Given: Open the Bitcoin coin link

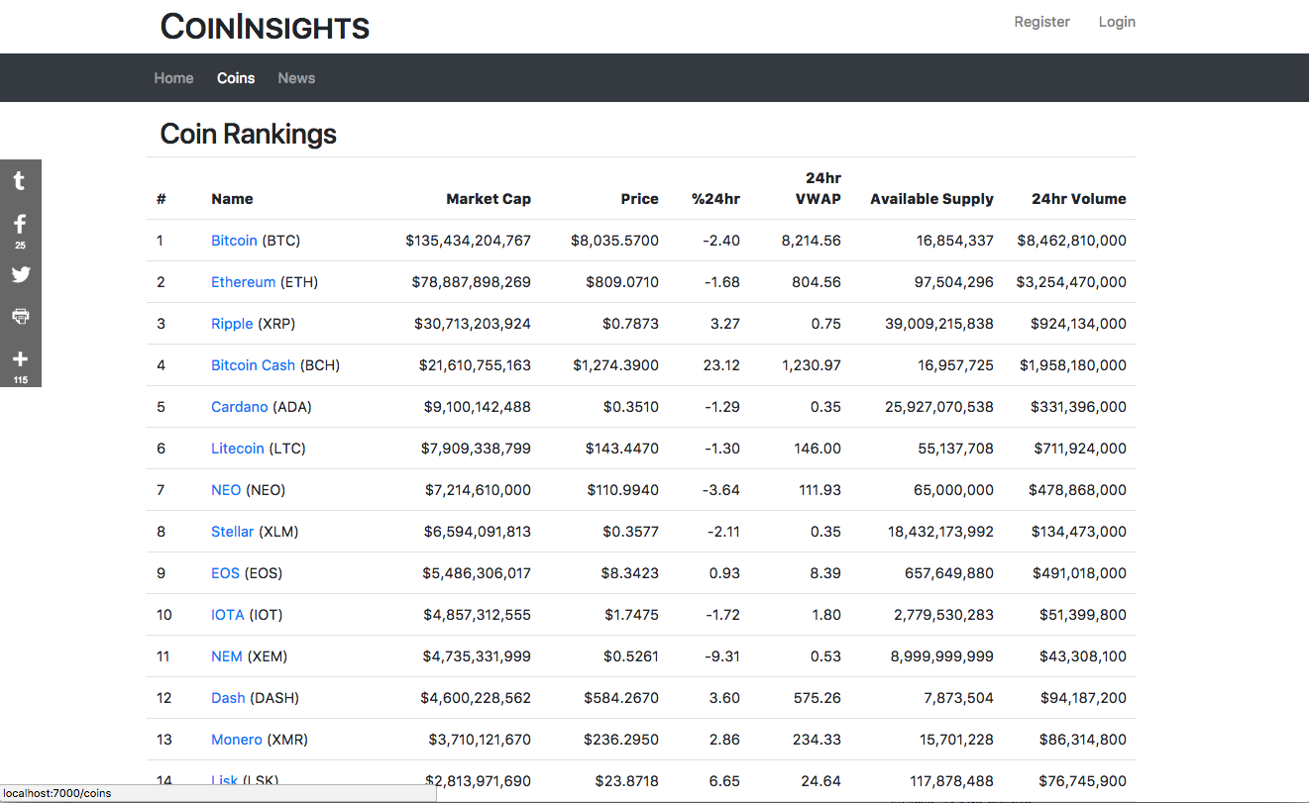Looking at the screenshot, I should [234, 241].
